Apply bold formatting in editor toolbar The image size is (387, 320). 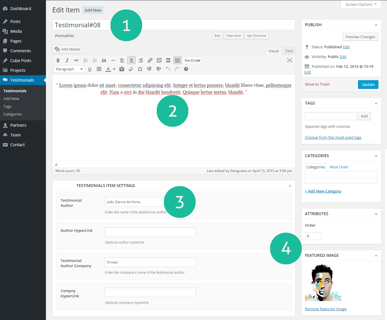(58, 60)
